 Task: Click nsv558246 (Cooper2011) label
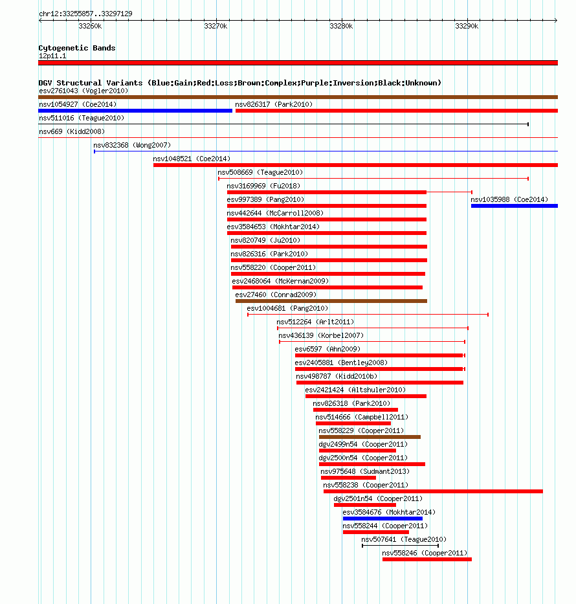coord(425,553)
